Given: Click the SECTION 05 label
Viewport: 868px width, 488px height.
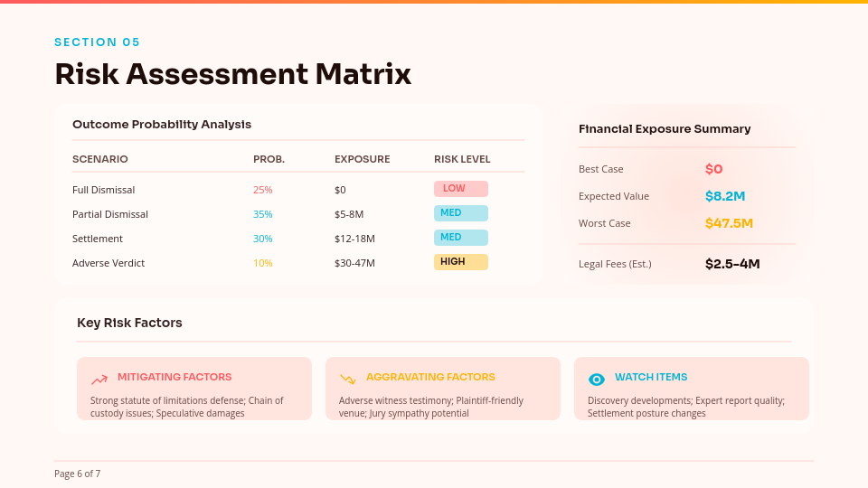Looking at the screenshot, I should coord(98,42).
